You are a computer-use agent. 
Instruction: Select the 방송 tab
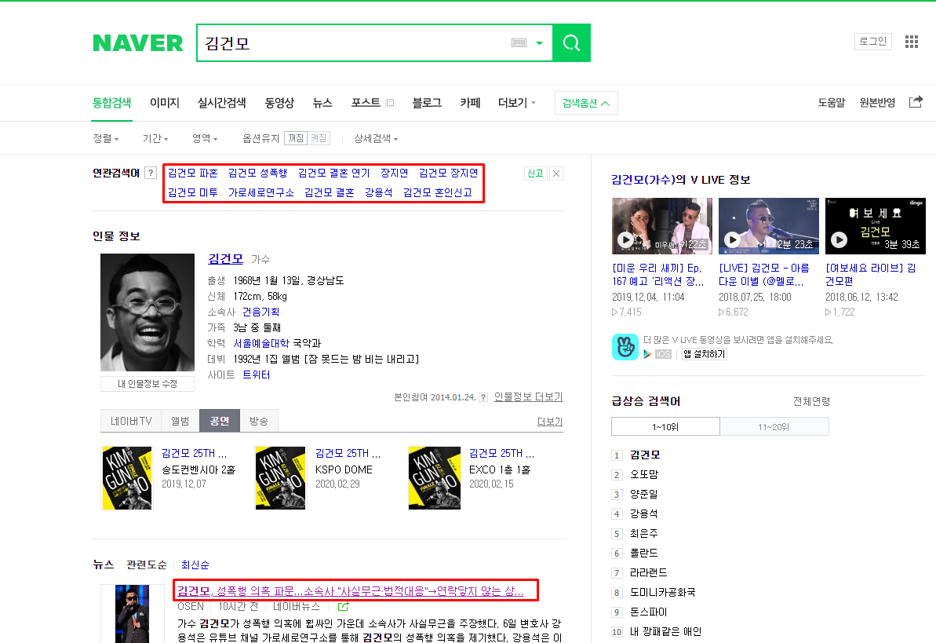(258, 422)
